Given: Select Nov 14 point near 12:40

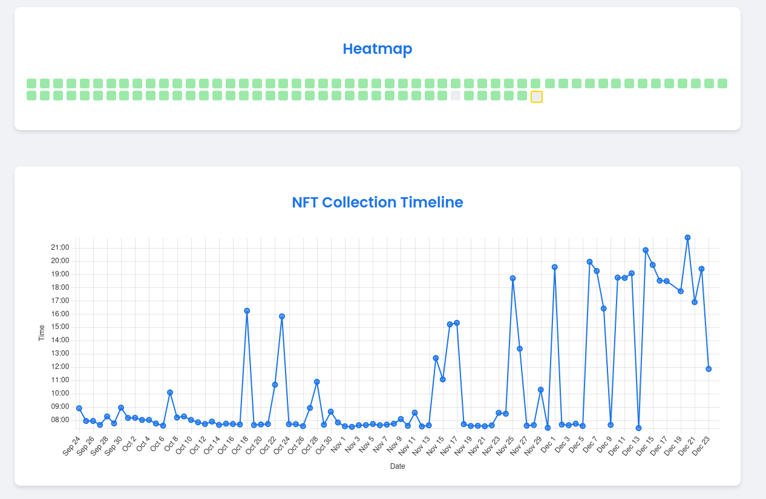Looking at the screenshot, I should pyautogui.click(x=436, y=358).
